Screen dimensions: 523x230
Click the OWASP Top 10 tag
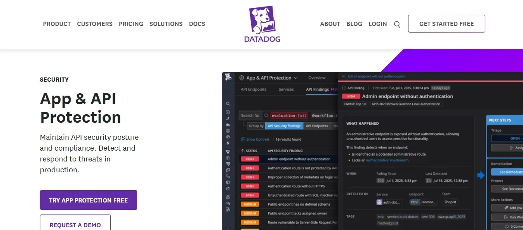click(x=355, y=104)
